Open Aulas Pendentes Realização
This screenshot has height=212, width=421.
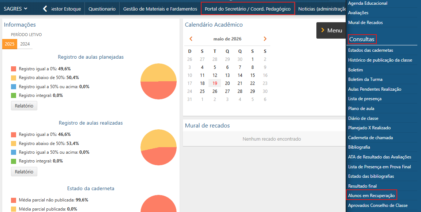point(375,89)
